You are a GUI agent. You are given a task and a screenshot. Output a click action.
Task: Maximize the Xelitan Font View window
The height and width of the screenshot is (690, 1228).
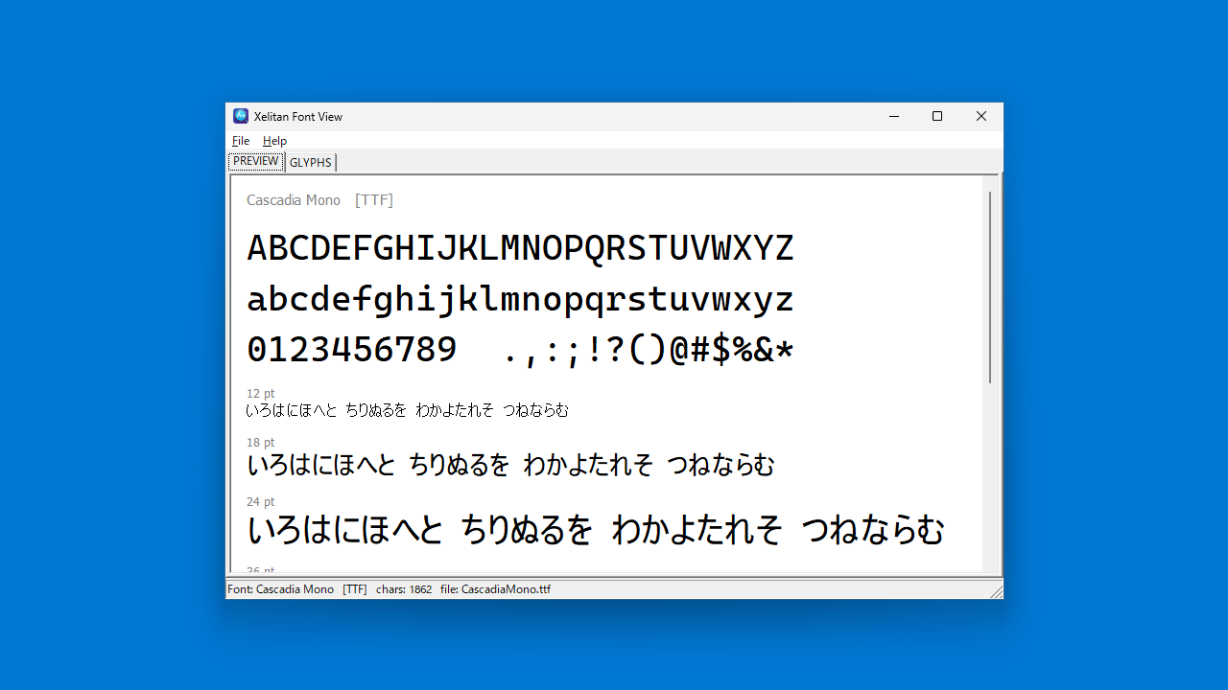point(937,116)
